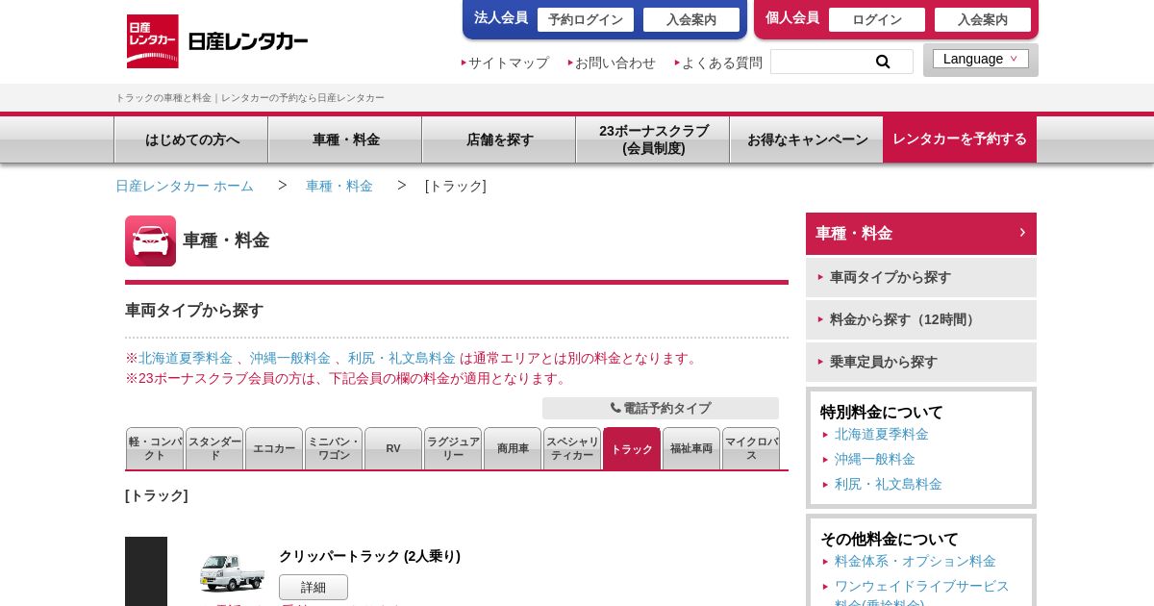Open sidebar 乗車定員から探す
Screen dimensions: 1154x606
pyautogui.click(x=921, y=362)
